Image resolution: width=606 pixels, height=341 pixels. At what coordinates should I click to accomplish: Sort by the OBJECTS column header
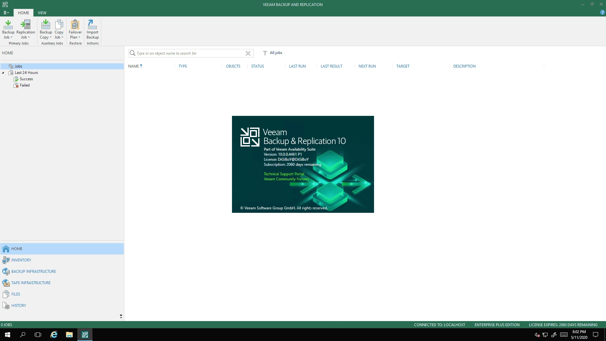(233, 66)
